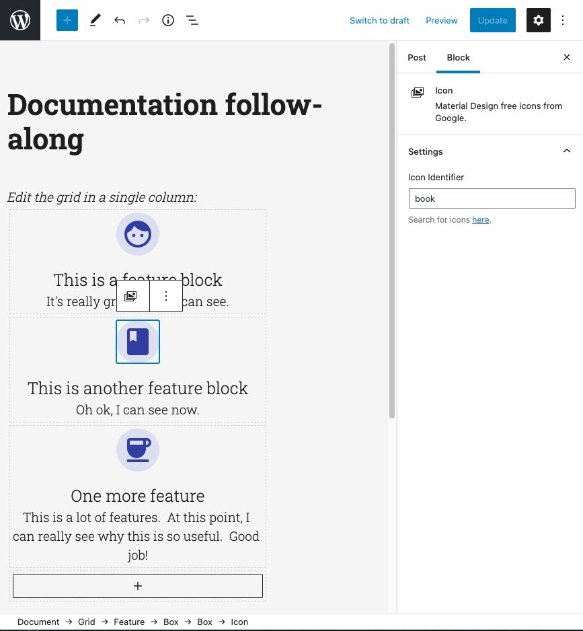Follow the 'here' icon search link

coord(480,220)
